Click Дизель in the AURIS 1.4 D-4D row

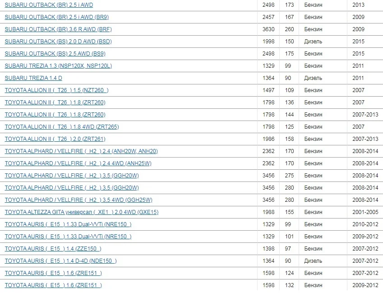[313, 261]
